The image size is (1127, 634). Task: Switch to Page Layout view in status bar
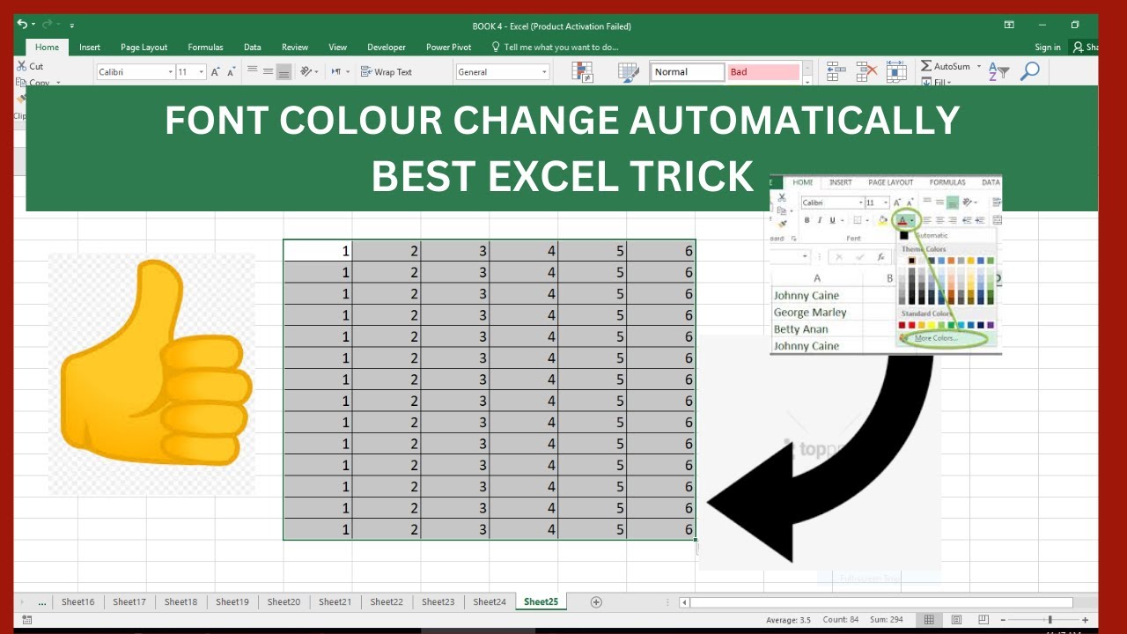956,620
